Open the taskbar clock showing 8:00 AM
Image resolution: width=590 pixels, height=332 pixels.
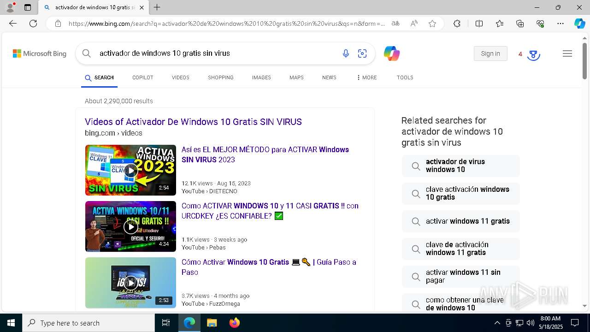[x=551, y=323]
